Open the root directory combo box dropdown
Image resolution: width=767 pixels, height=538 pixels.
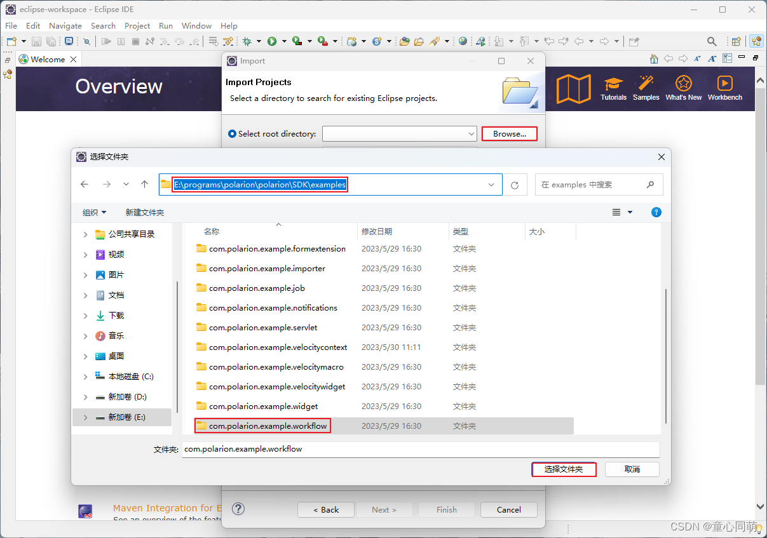coord(471,134)
